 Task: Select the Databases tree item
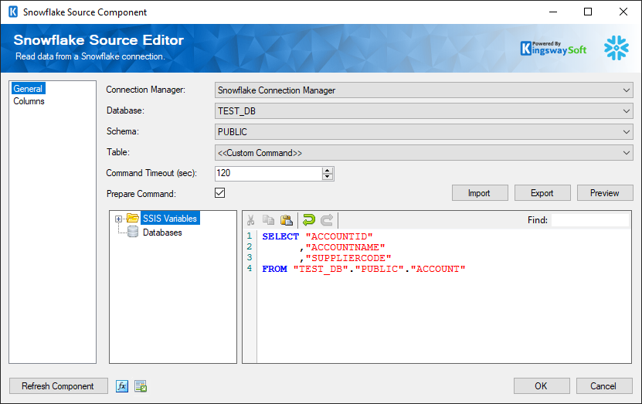[x=162, y=233]
